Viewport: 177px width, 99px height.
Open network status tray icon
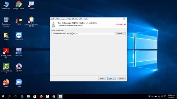159,97
